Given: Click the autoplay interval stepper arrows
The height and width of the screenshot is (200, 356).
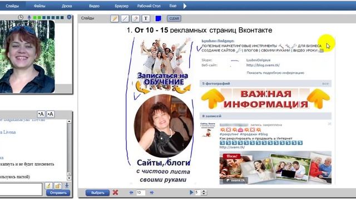Looking at the screenshot, I should [204, 193].
